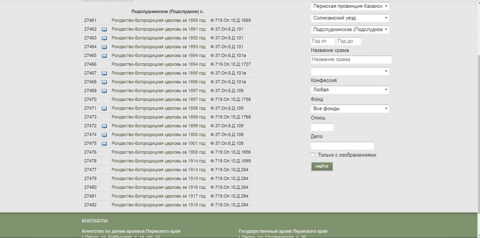Click the 'Опись' input field
The image size is (480, 238).
click(x=322, y=127)
